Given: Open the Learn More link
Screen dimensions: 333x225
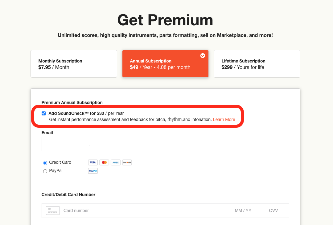Looking at the screenshot, I should click(224, 120).
